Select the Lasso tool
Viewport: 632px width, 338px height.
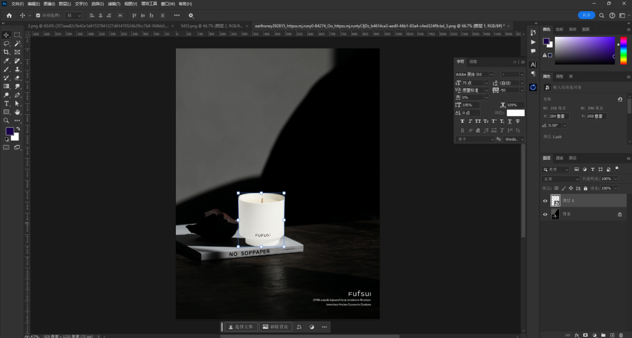tap(6, 44)
